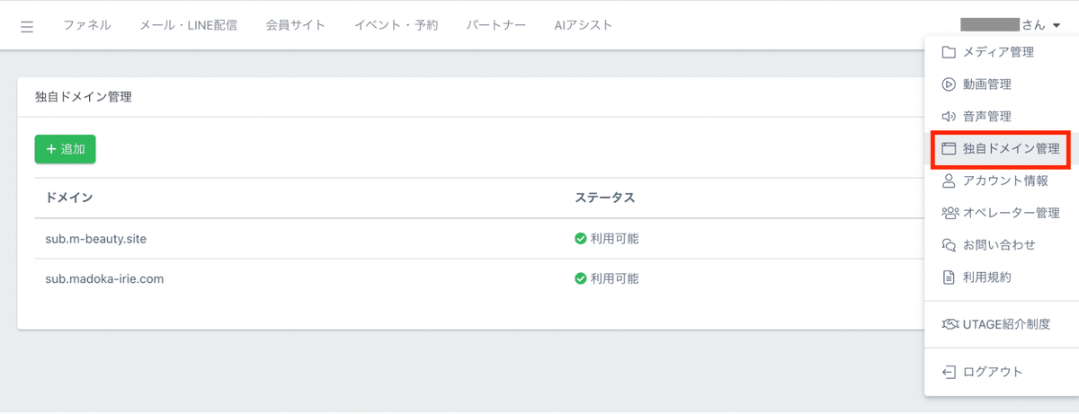Click the account info person icon

click(x=948, y=181)
